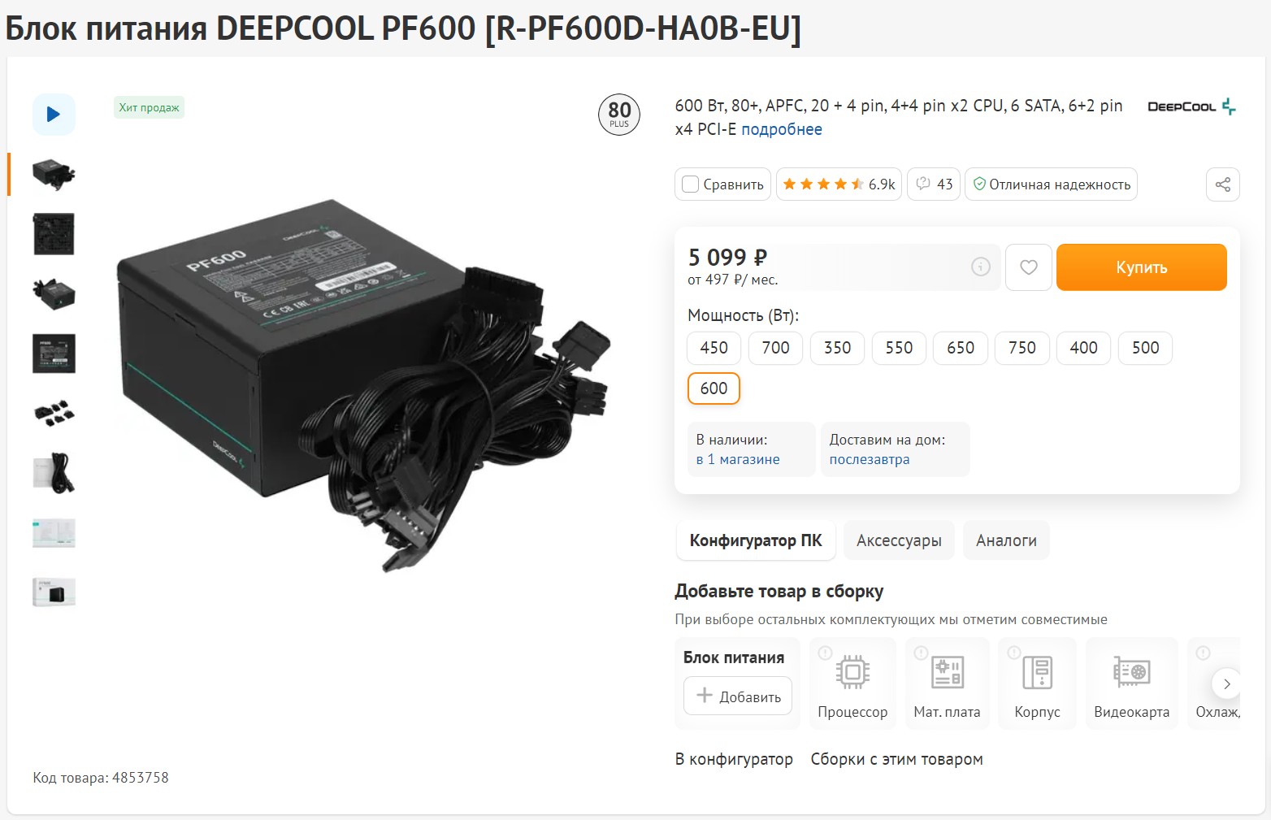
Task: Open price info circle icon
Action: (x=981, y=267)
